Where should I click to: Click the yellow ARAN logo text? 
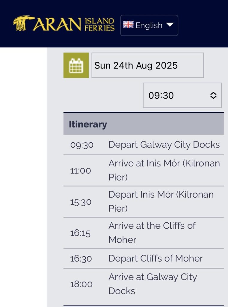57,25
